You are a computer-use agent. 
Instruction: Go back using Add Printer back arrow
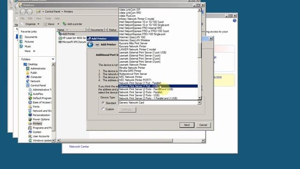coord(90,45)
